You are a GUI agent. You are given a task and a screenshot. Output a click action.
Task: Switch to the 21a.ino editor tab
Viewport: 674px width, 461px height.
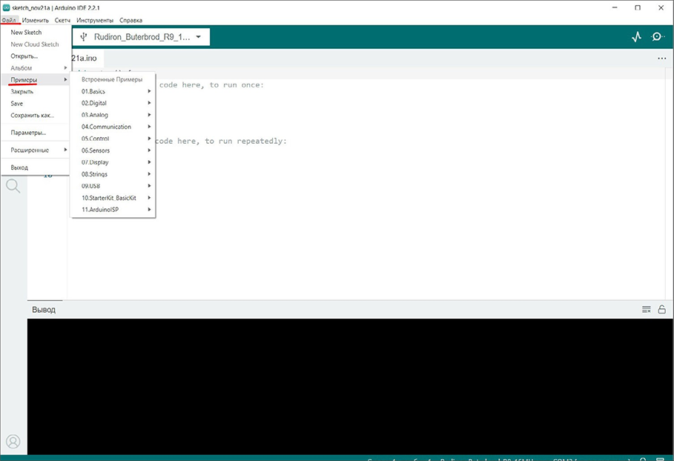[x=86, y=58]
